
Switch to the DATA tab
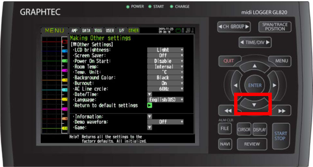click(x=86, y=31)
